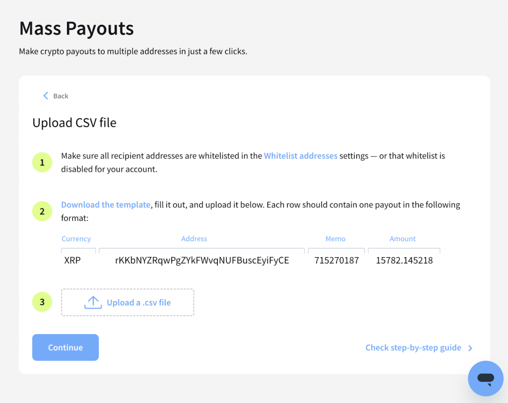Click the upload tray arrow icon
508x403 pixels.
[93, 302]
